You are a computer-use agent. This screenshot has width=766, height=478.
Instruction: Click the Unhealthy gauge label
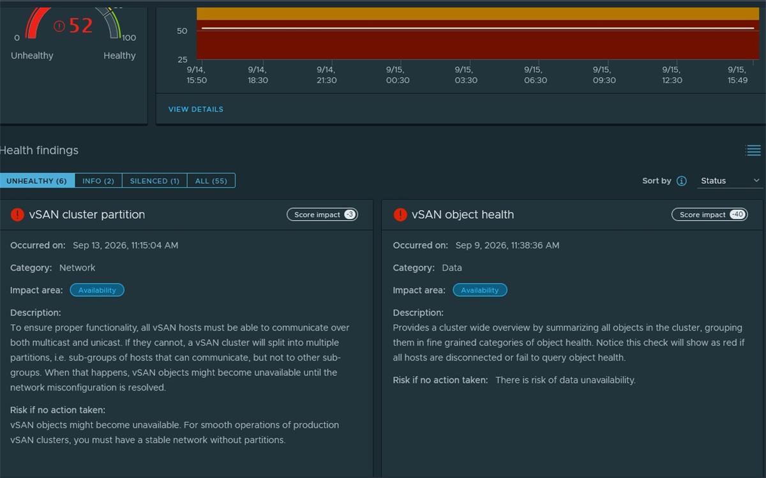coord(32,56)
